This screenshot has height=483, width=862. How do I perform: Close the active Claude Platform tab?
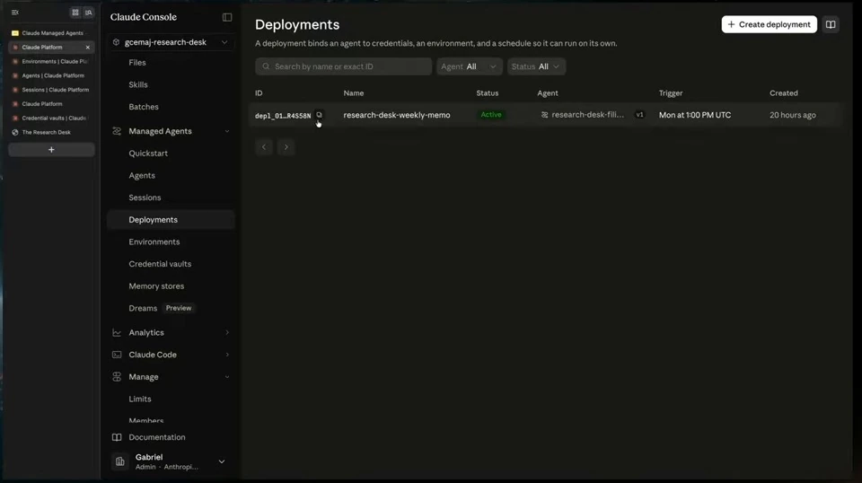[87, 48]
